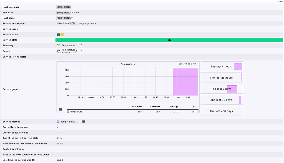
Task: Click the 20.0 y-axis label on graph
Action: coord(66,70)
